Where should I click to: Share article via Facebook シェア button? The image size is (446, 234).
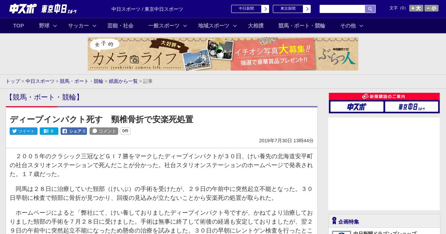click(x=74, y=131)
